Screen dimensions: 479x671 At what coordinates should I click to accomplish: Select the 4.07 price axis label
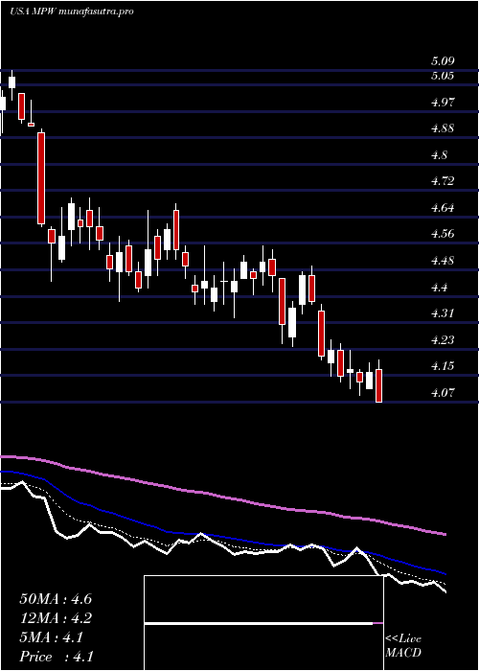click(x=443, y=392)
